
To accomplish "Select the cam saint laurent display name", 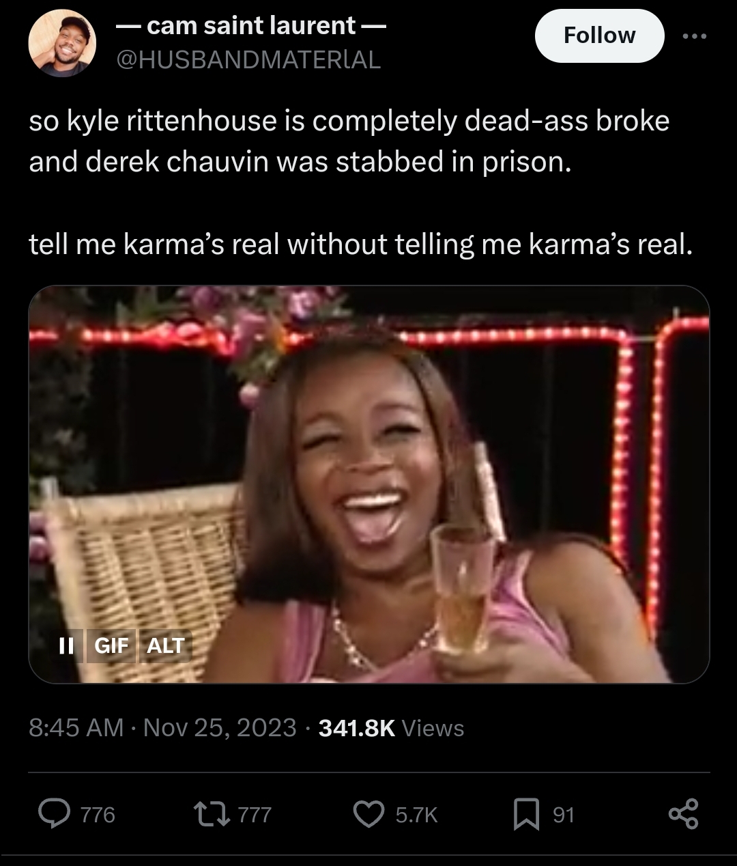I will (250, 26).
